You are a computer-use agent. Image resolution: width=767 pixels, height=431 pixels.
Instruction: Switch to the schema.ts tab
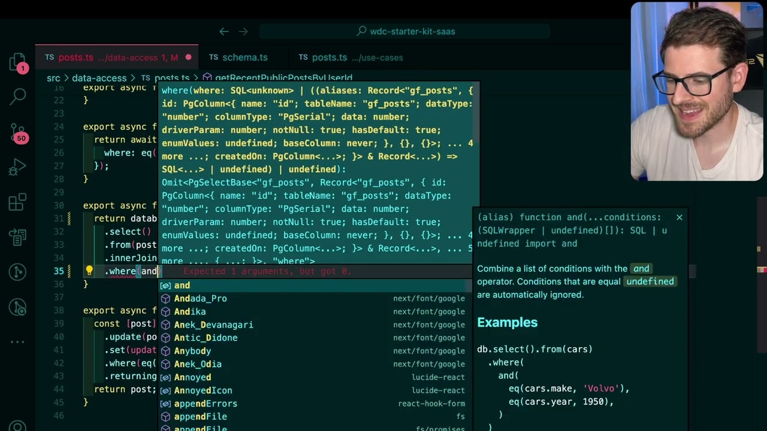238,57
